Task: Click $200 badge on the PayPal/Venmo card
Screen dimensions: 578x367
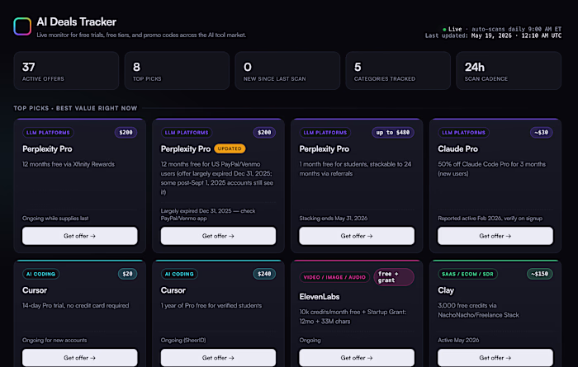Action: pos(264,133)
